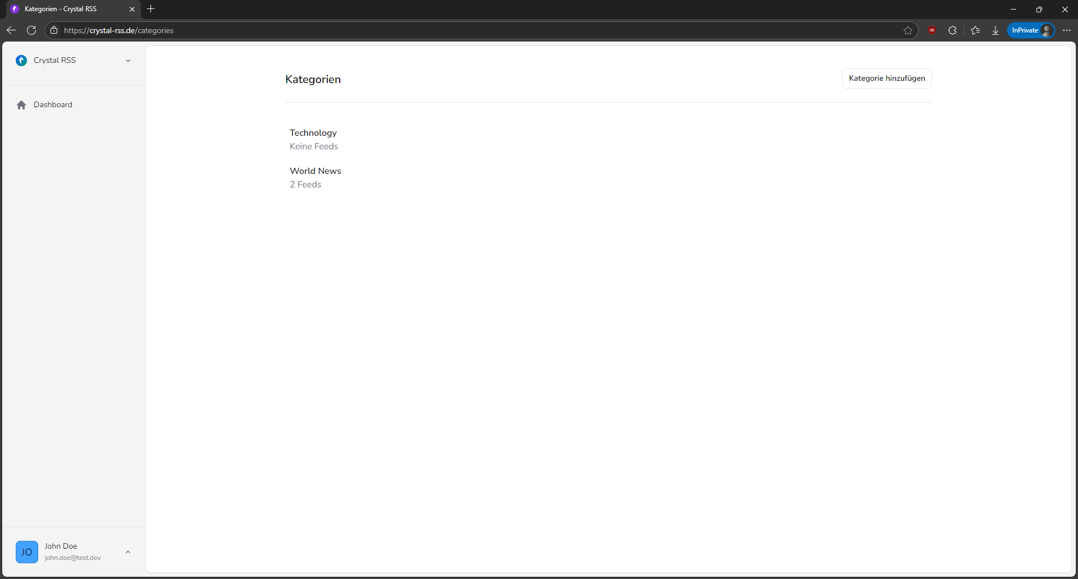Screen dimensions: 1078x579
Task: Expand the Crystal RSS workspace dropdown
Action: (128, 61)
